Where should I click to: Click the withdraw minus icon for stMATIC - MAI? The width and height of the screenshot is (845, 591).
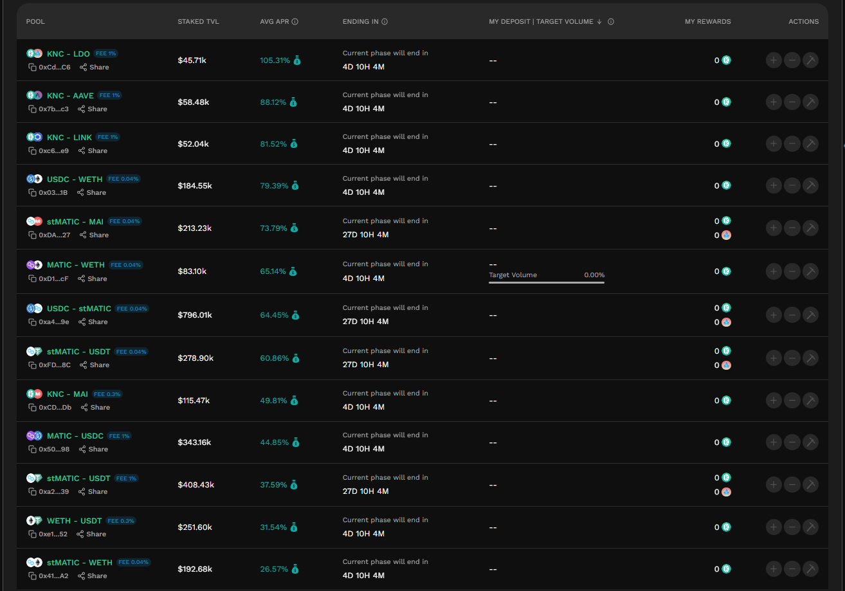click(792, 228)
